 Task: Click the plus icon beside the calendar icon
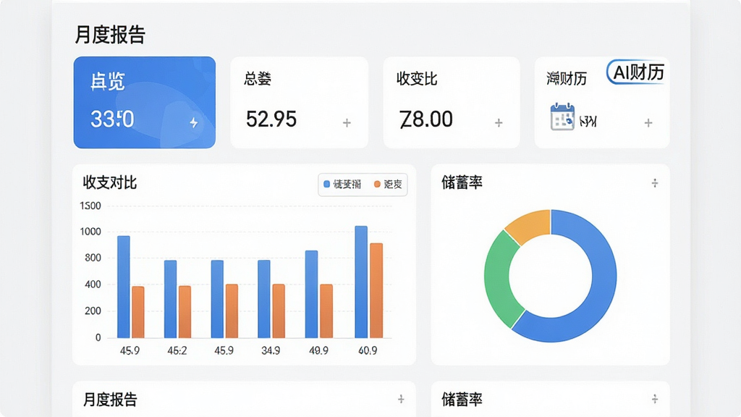(648, 123)
